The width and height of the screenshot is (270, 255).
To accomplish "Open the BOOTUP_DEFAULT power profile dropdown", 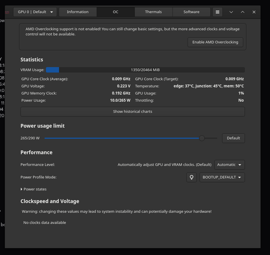I will [x=222, y=177].
